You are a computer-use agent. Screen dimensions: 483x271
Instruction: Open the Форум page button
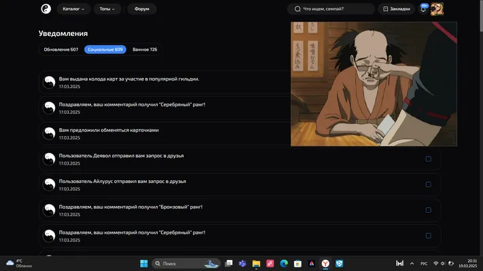[x=142, y=9]
